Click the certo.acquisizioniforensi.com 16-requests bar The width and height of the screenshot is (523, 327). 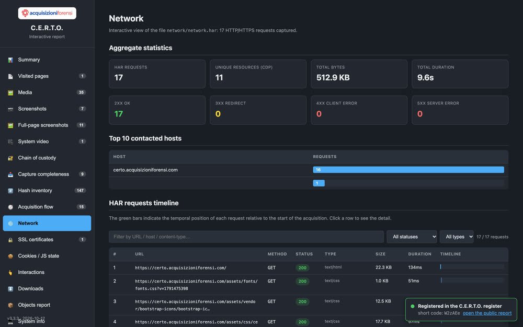point(408,170)
